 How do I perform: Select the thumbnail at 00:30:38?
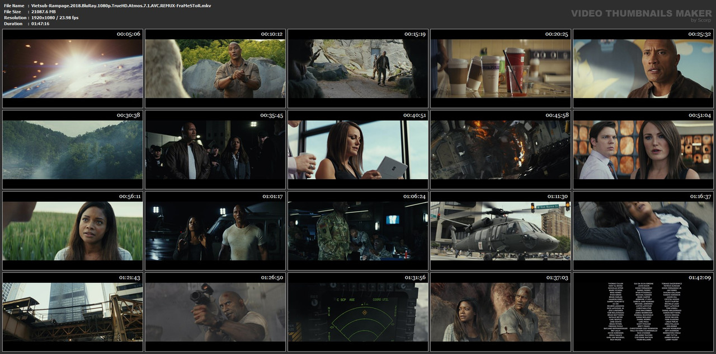pyautogui.click(x=72, y=150)
